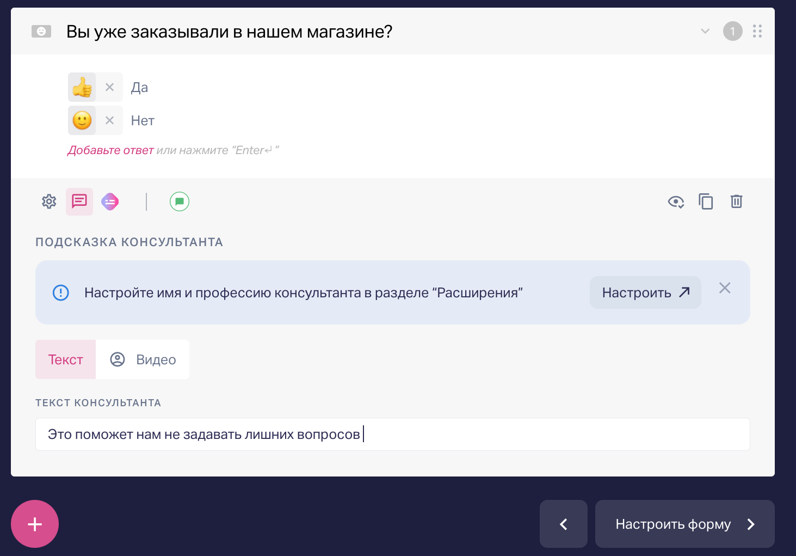The image size is (796, 556).
Task: Click the question number 1 badge
Action: [x=732, y=31]
